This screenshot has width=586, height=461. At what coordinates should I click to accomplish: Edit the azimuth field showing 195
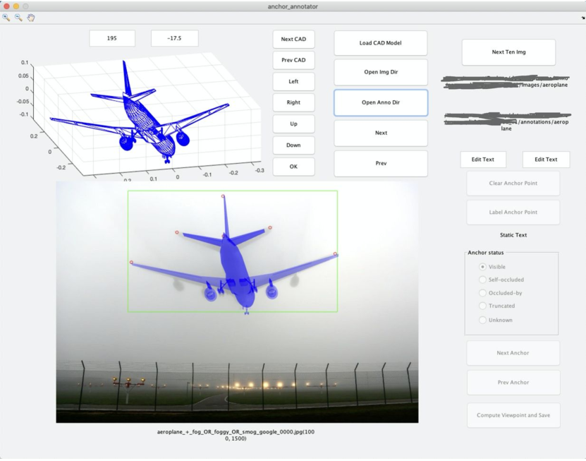tap(111, 38)
